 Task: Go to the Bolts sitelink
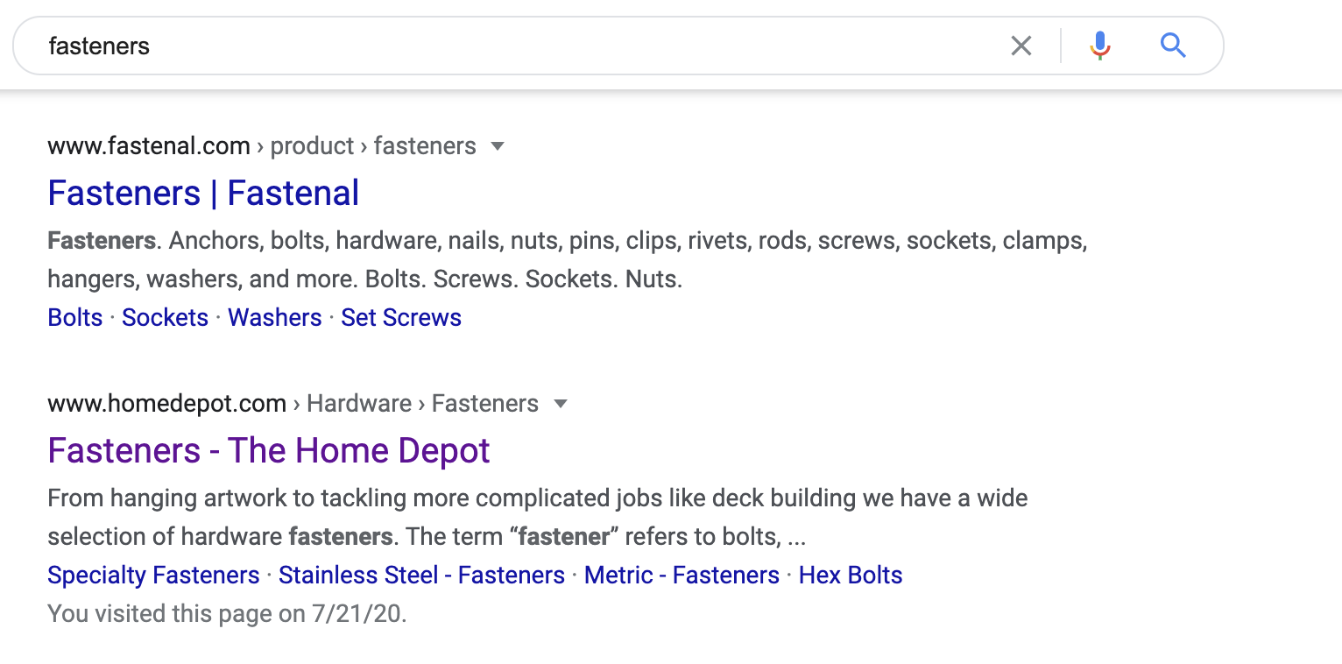(x=75, y=317)
